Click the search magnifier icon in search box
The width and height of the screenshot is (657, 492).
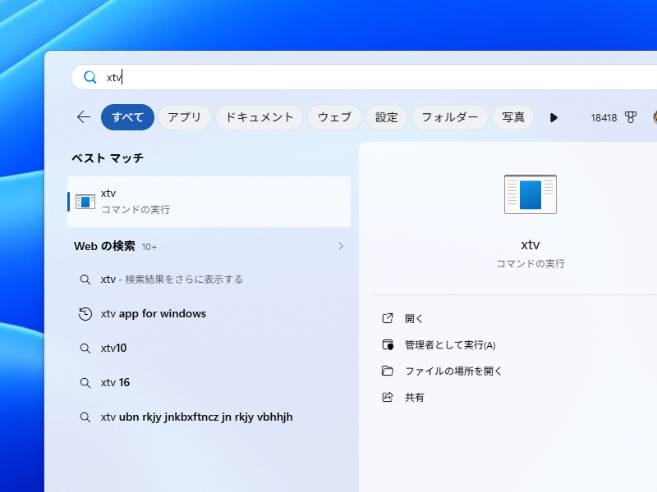click(90, 77)
